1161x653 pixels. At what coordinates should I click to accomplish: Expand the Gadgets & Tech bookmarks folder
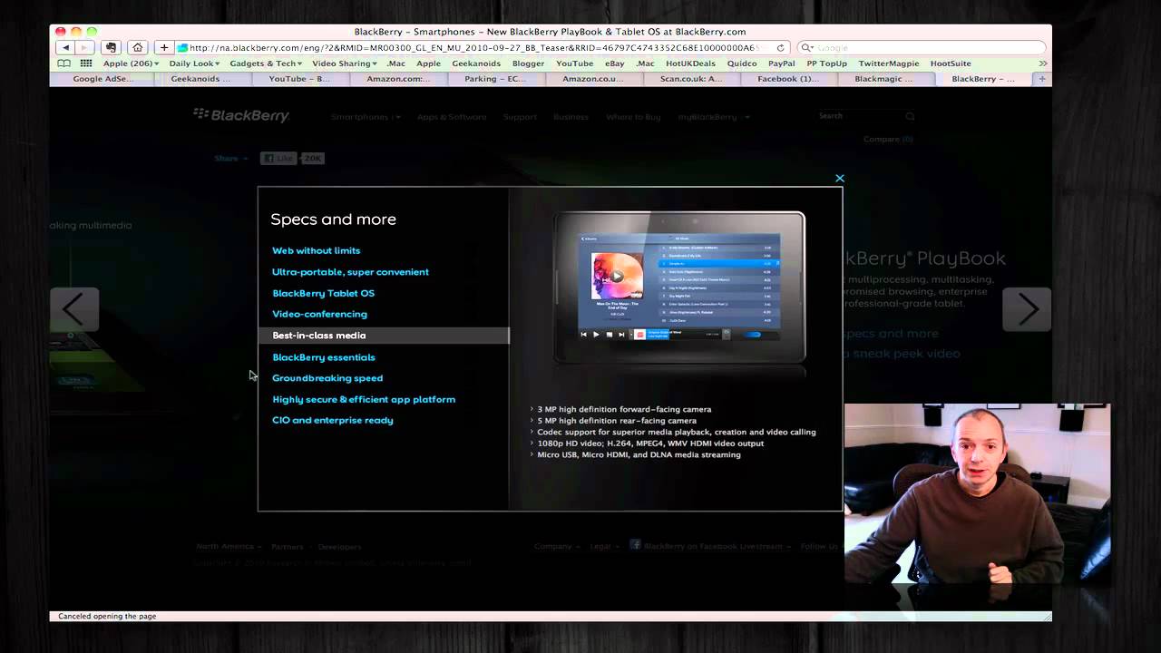(266, 63)
